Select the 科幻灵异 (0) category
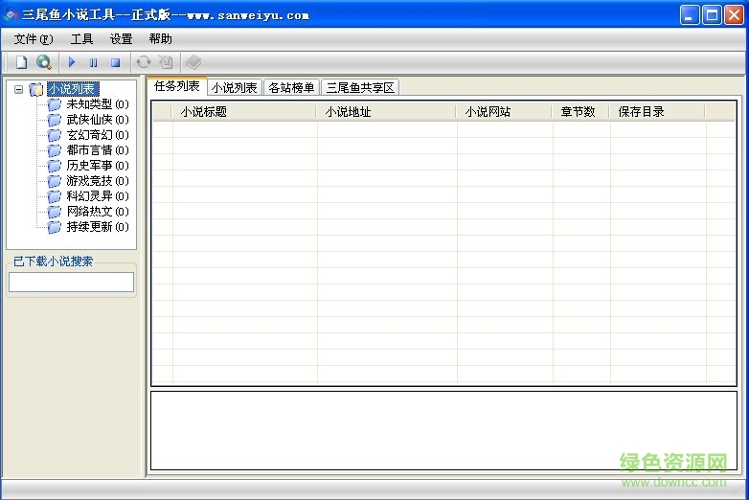Viewport: 749px width, 500px height. coord(98,195)
